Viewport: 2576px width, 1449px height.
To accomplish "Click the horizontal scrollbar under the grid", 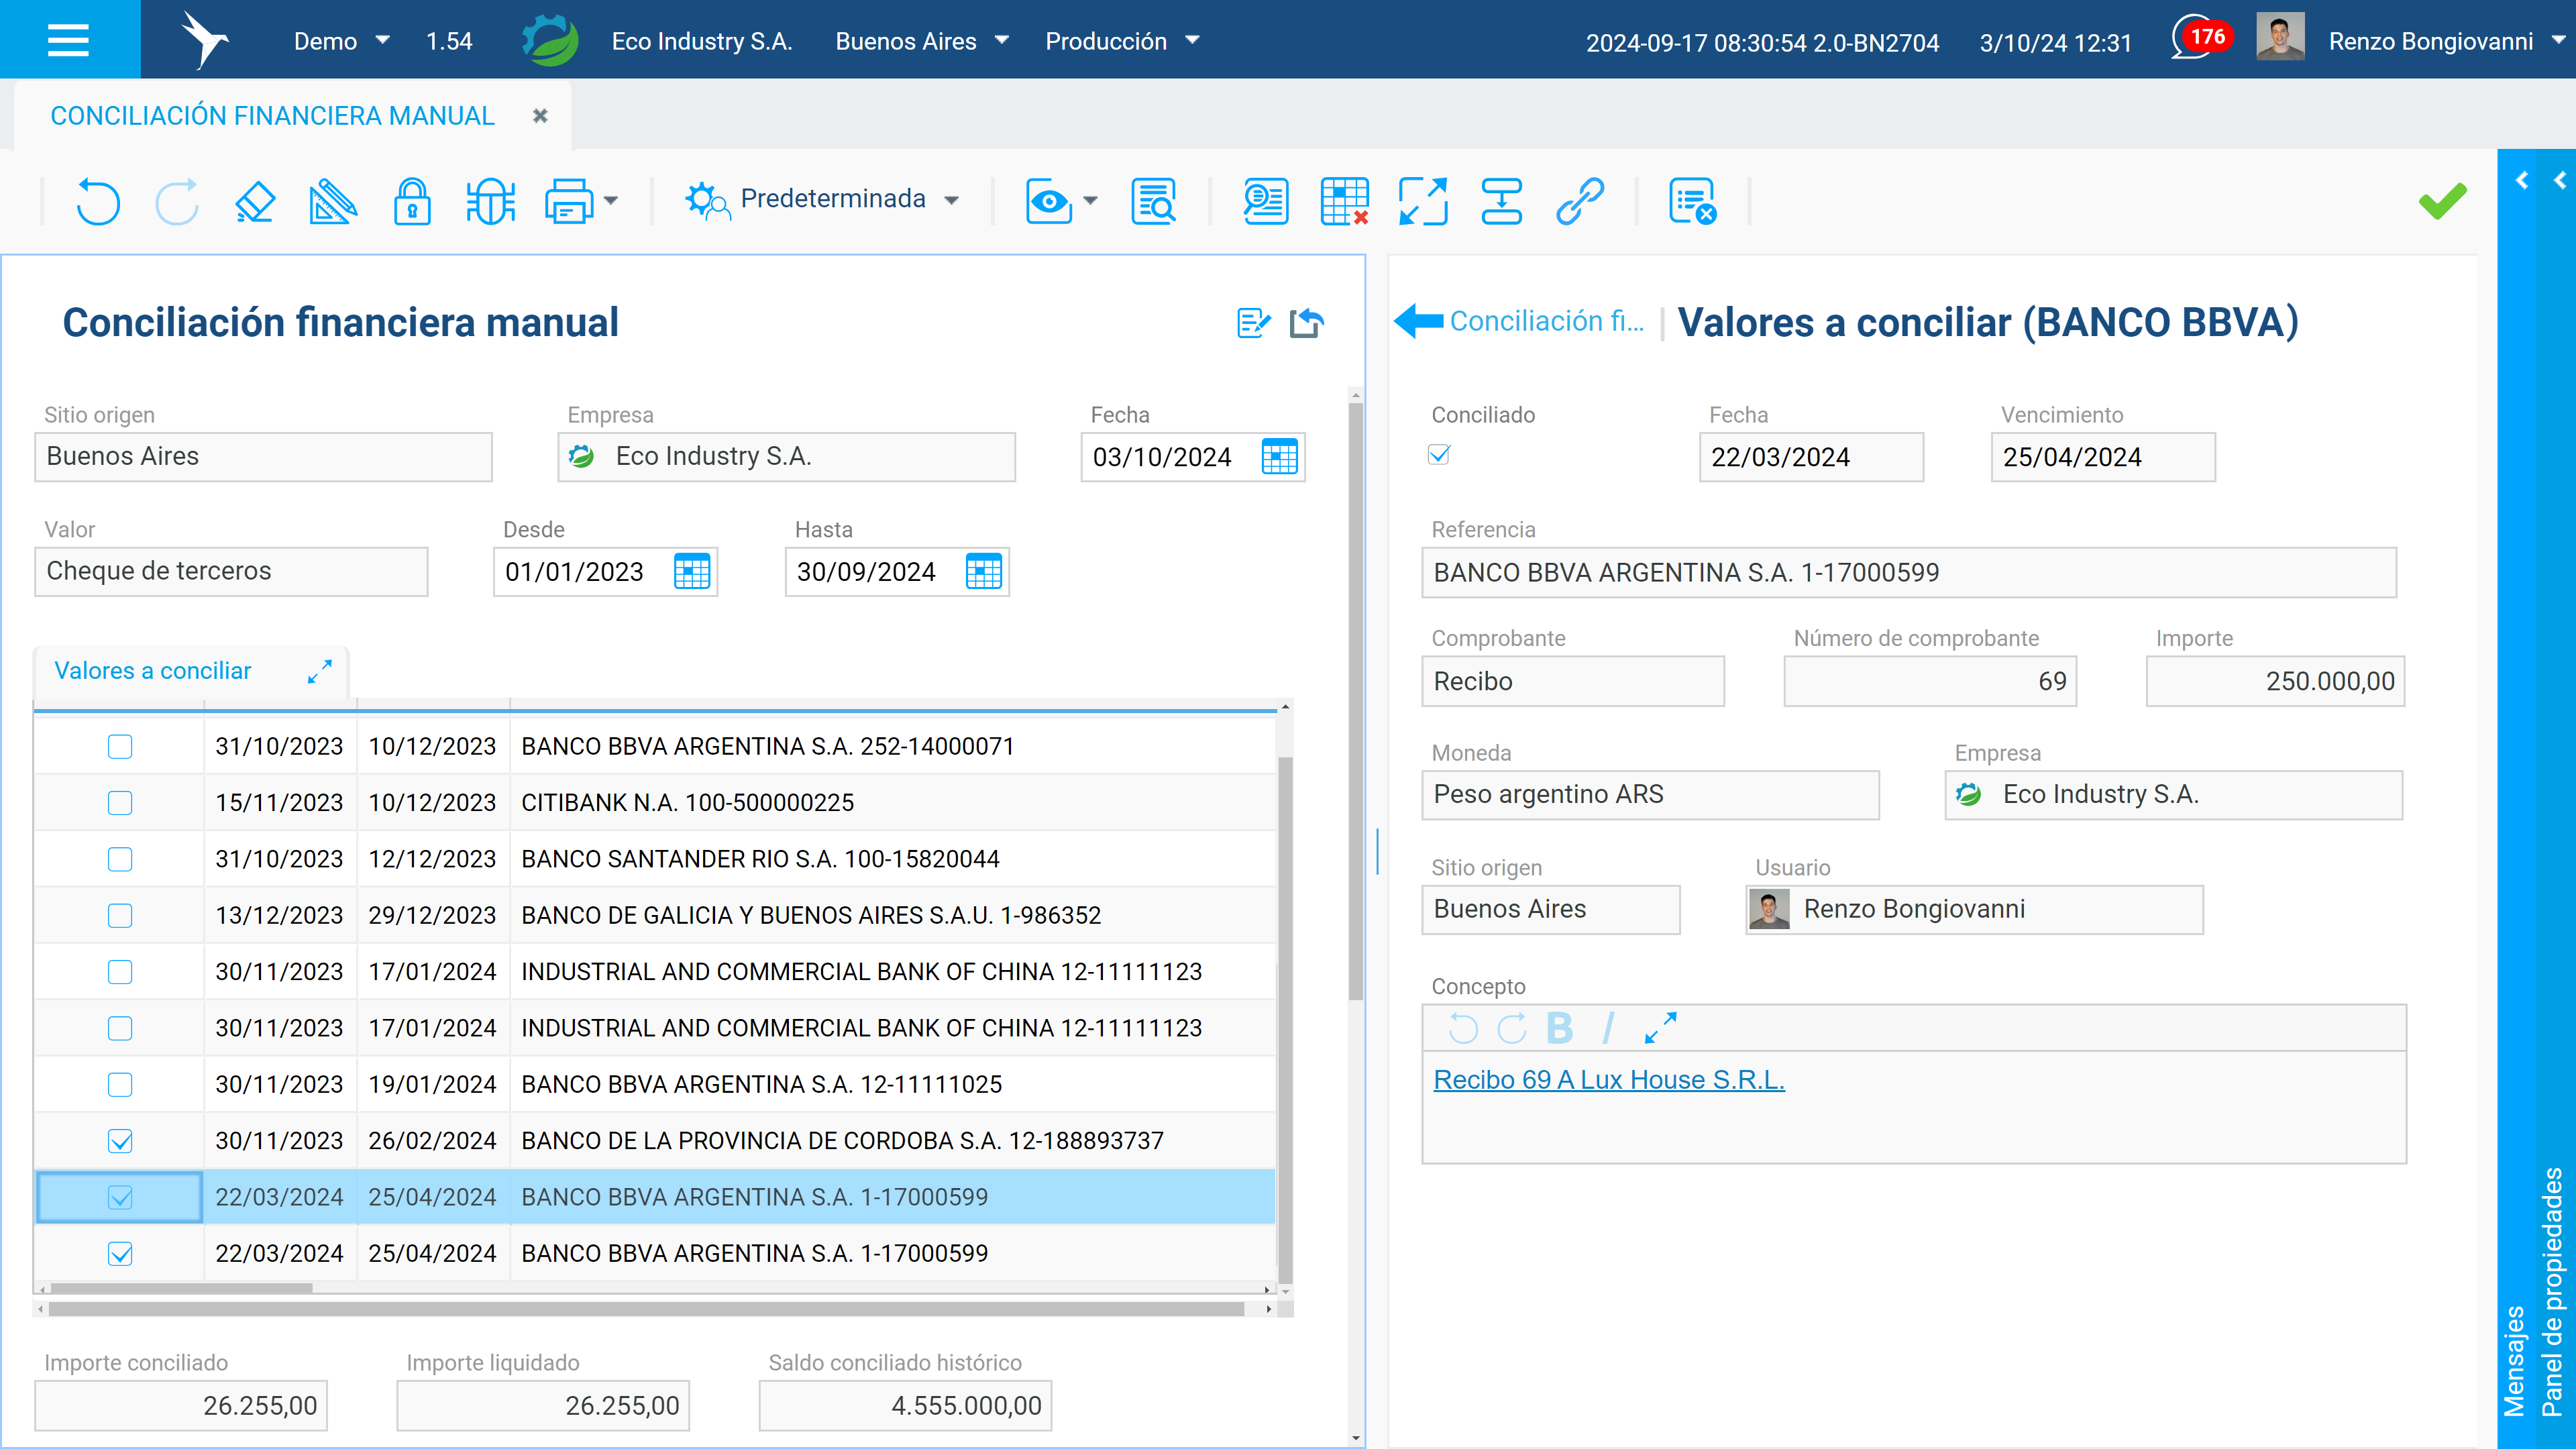I will pos(646,1309).
